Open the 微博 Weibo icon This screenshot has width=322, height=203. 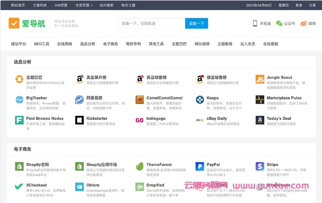304,23
